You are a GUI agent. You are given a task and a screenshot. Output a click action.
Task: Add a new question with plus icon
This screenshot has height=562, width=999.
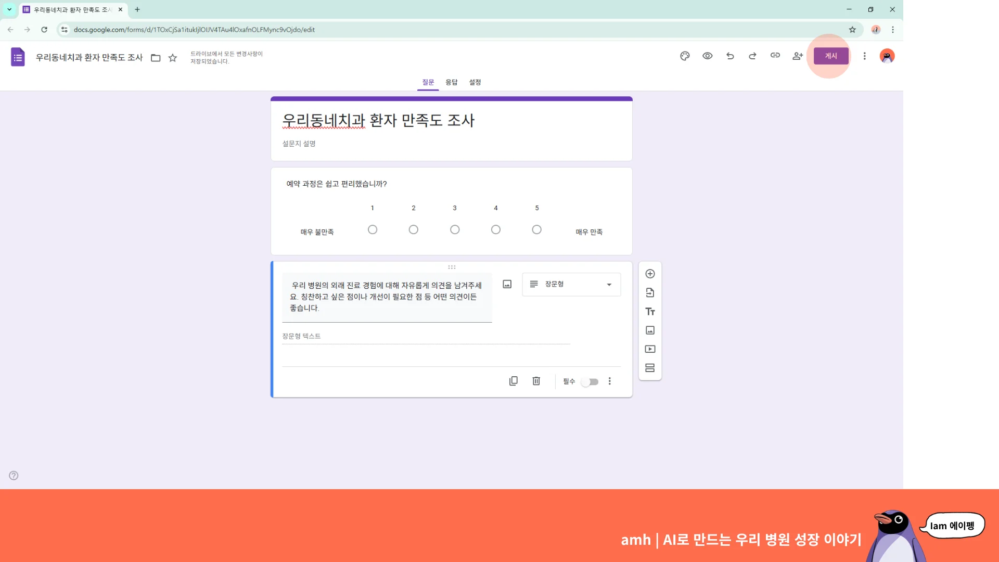pyautogui.click(x=650, y=273)
